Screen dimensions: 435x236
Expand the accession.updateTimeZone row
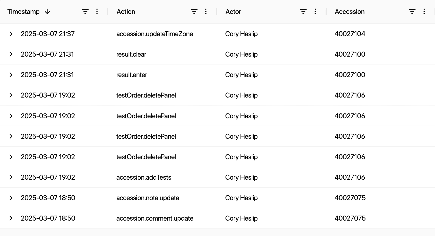coord(11,34)
